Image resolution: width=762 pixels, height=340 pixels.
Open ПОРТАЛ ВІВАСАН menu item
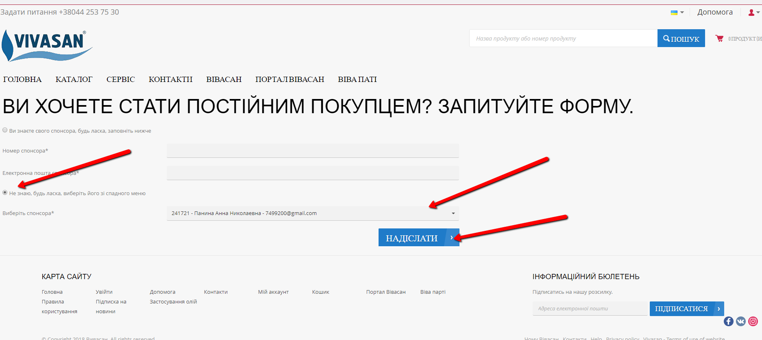(x=290, y=80)
